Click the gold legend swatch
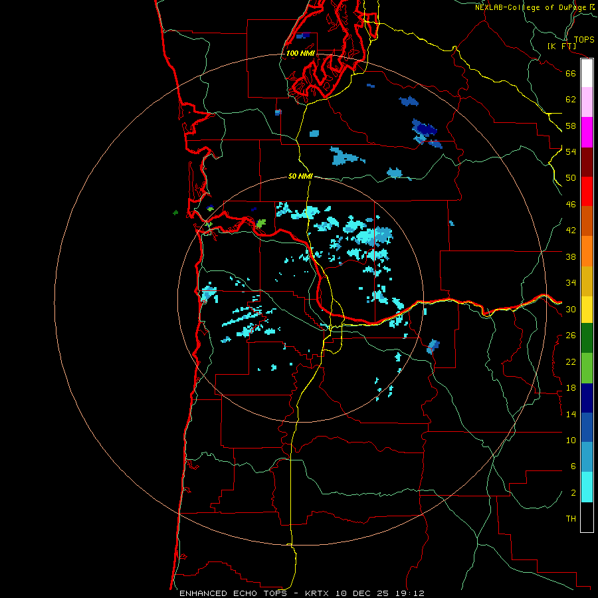 tap(587, 280)
